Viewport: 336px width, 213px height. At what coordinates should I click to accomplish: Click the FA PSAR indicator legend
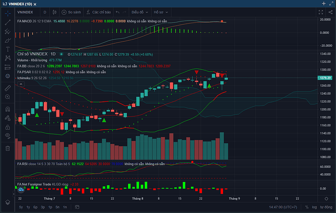coord(34,72)
